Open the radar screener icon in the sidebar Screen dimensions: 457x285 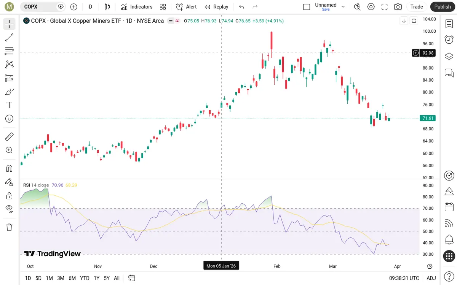tap(449, 175)
